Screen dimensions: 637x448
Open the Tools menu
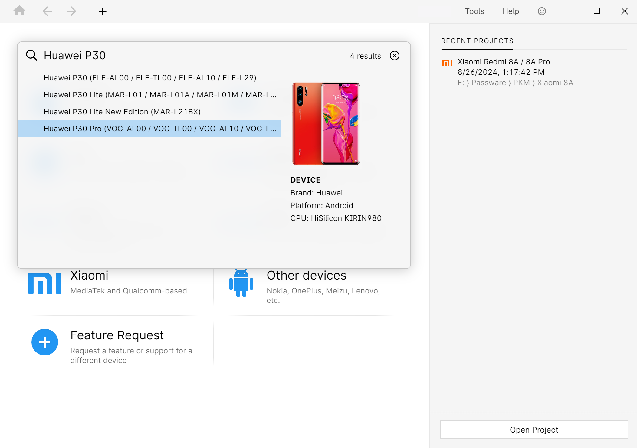coord(474,11)
